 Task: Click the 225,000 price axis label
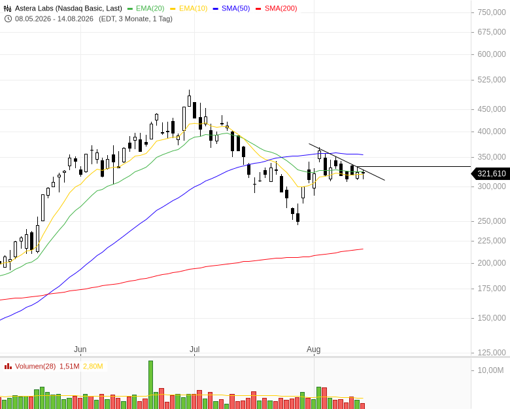click(492, 241)
